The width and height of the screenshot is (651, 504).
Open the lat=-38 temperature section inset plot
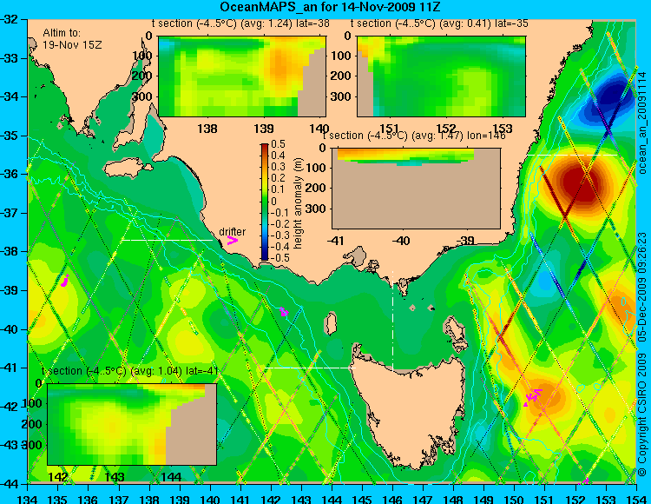[242, 76]
